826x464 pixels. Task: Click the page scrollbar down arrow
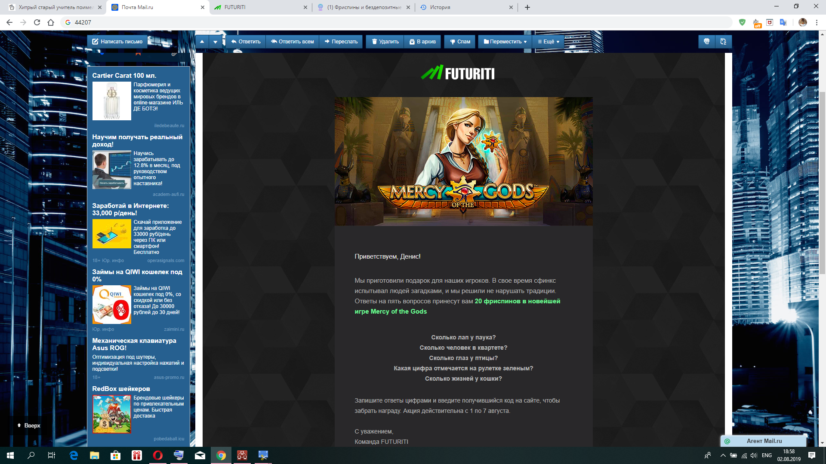point(822,443)
